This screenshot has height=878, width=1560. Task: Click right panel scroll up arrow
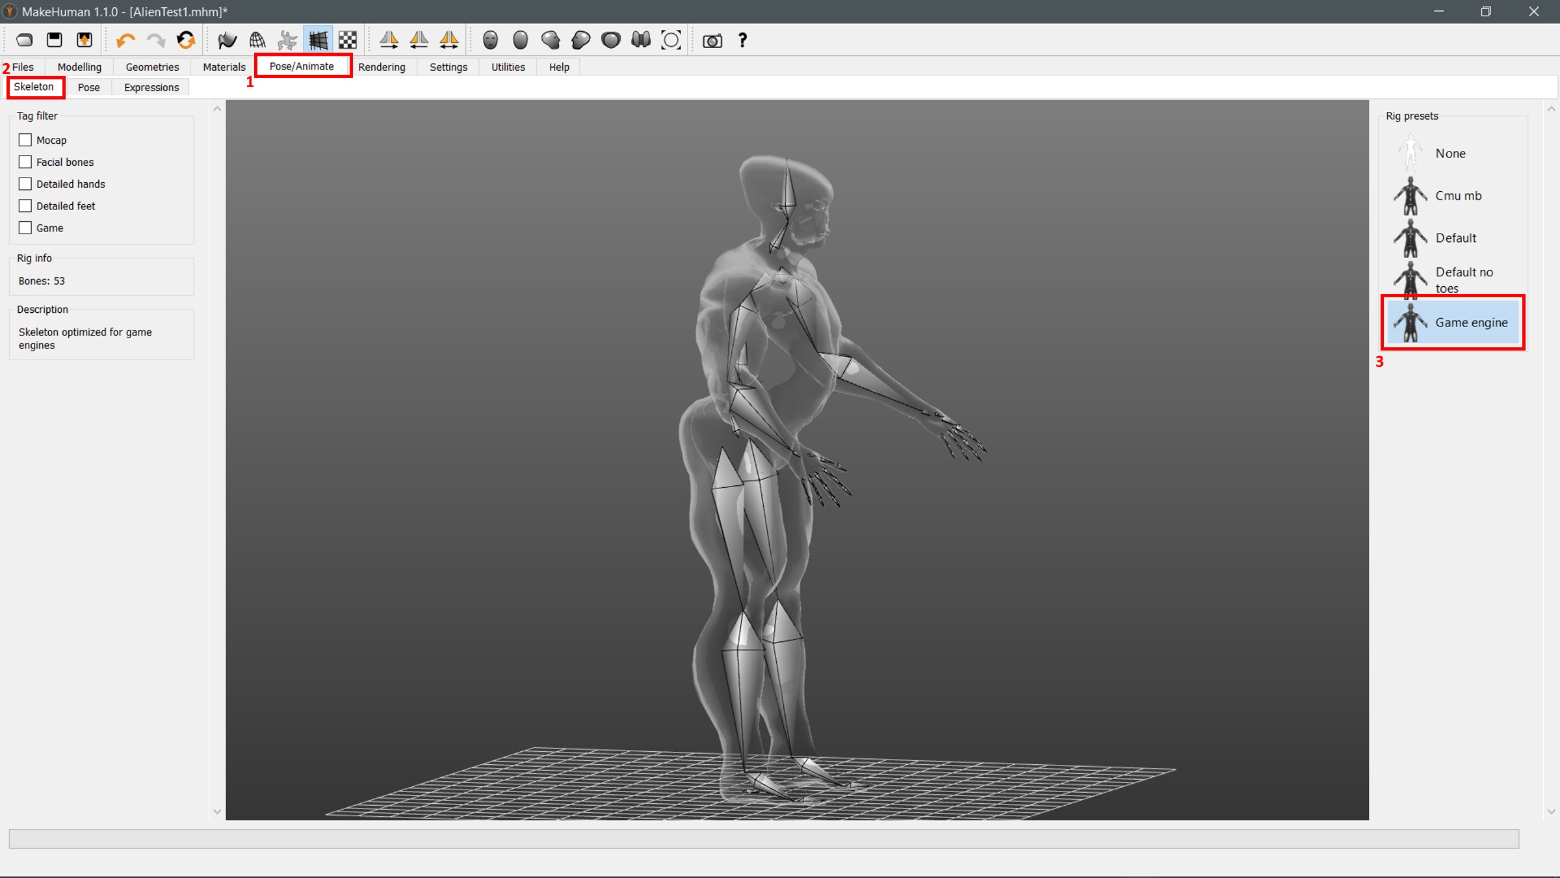pos(1552,109)
